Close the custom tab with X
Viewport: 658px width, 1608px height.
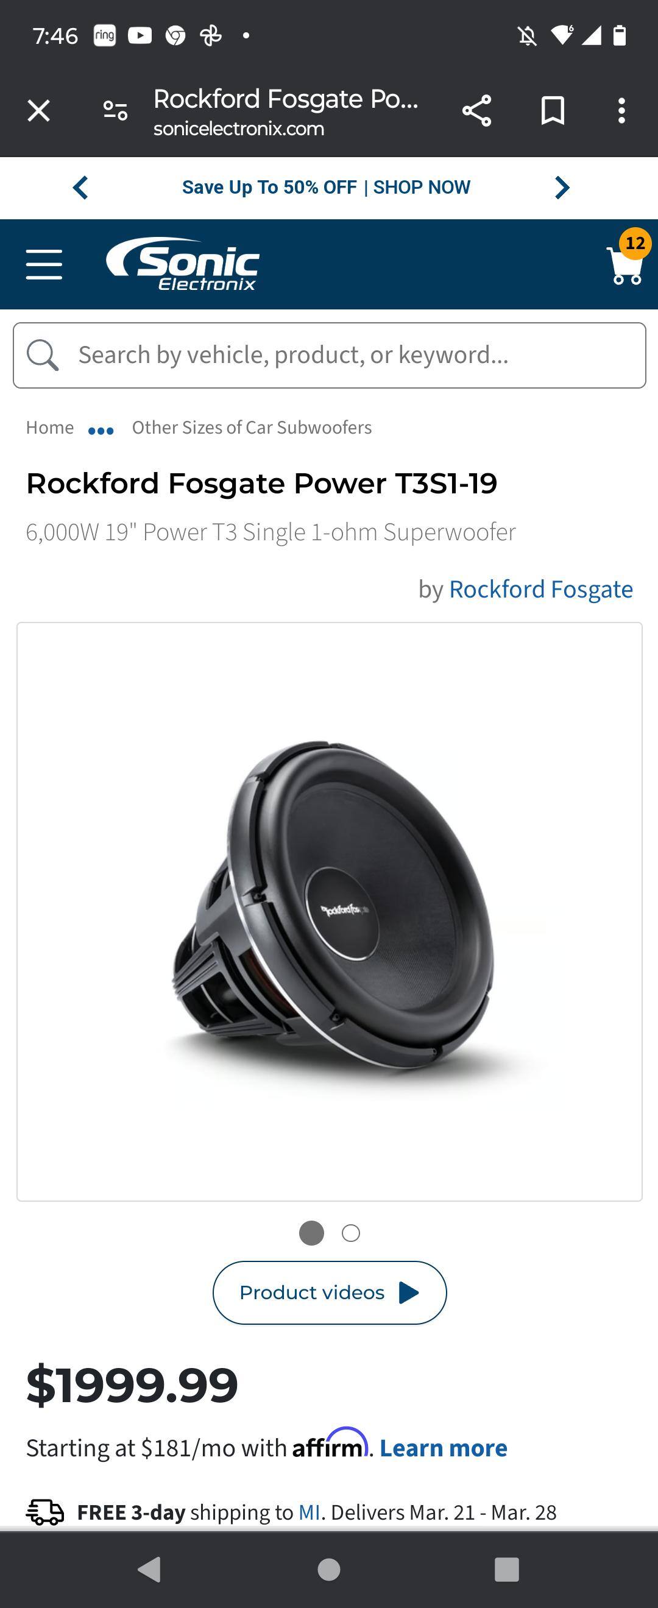tap(39, 111)
